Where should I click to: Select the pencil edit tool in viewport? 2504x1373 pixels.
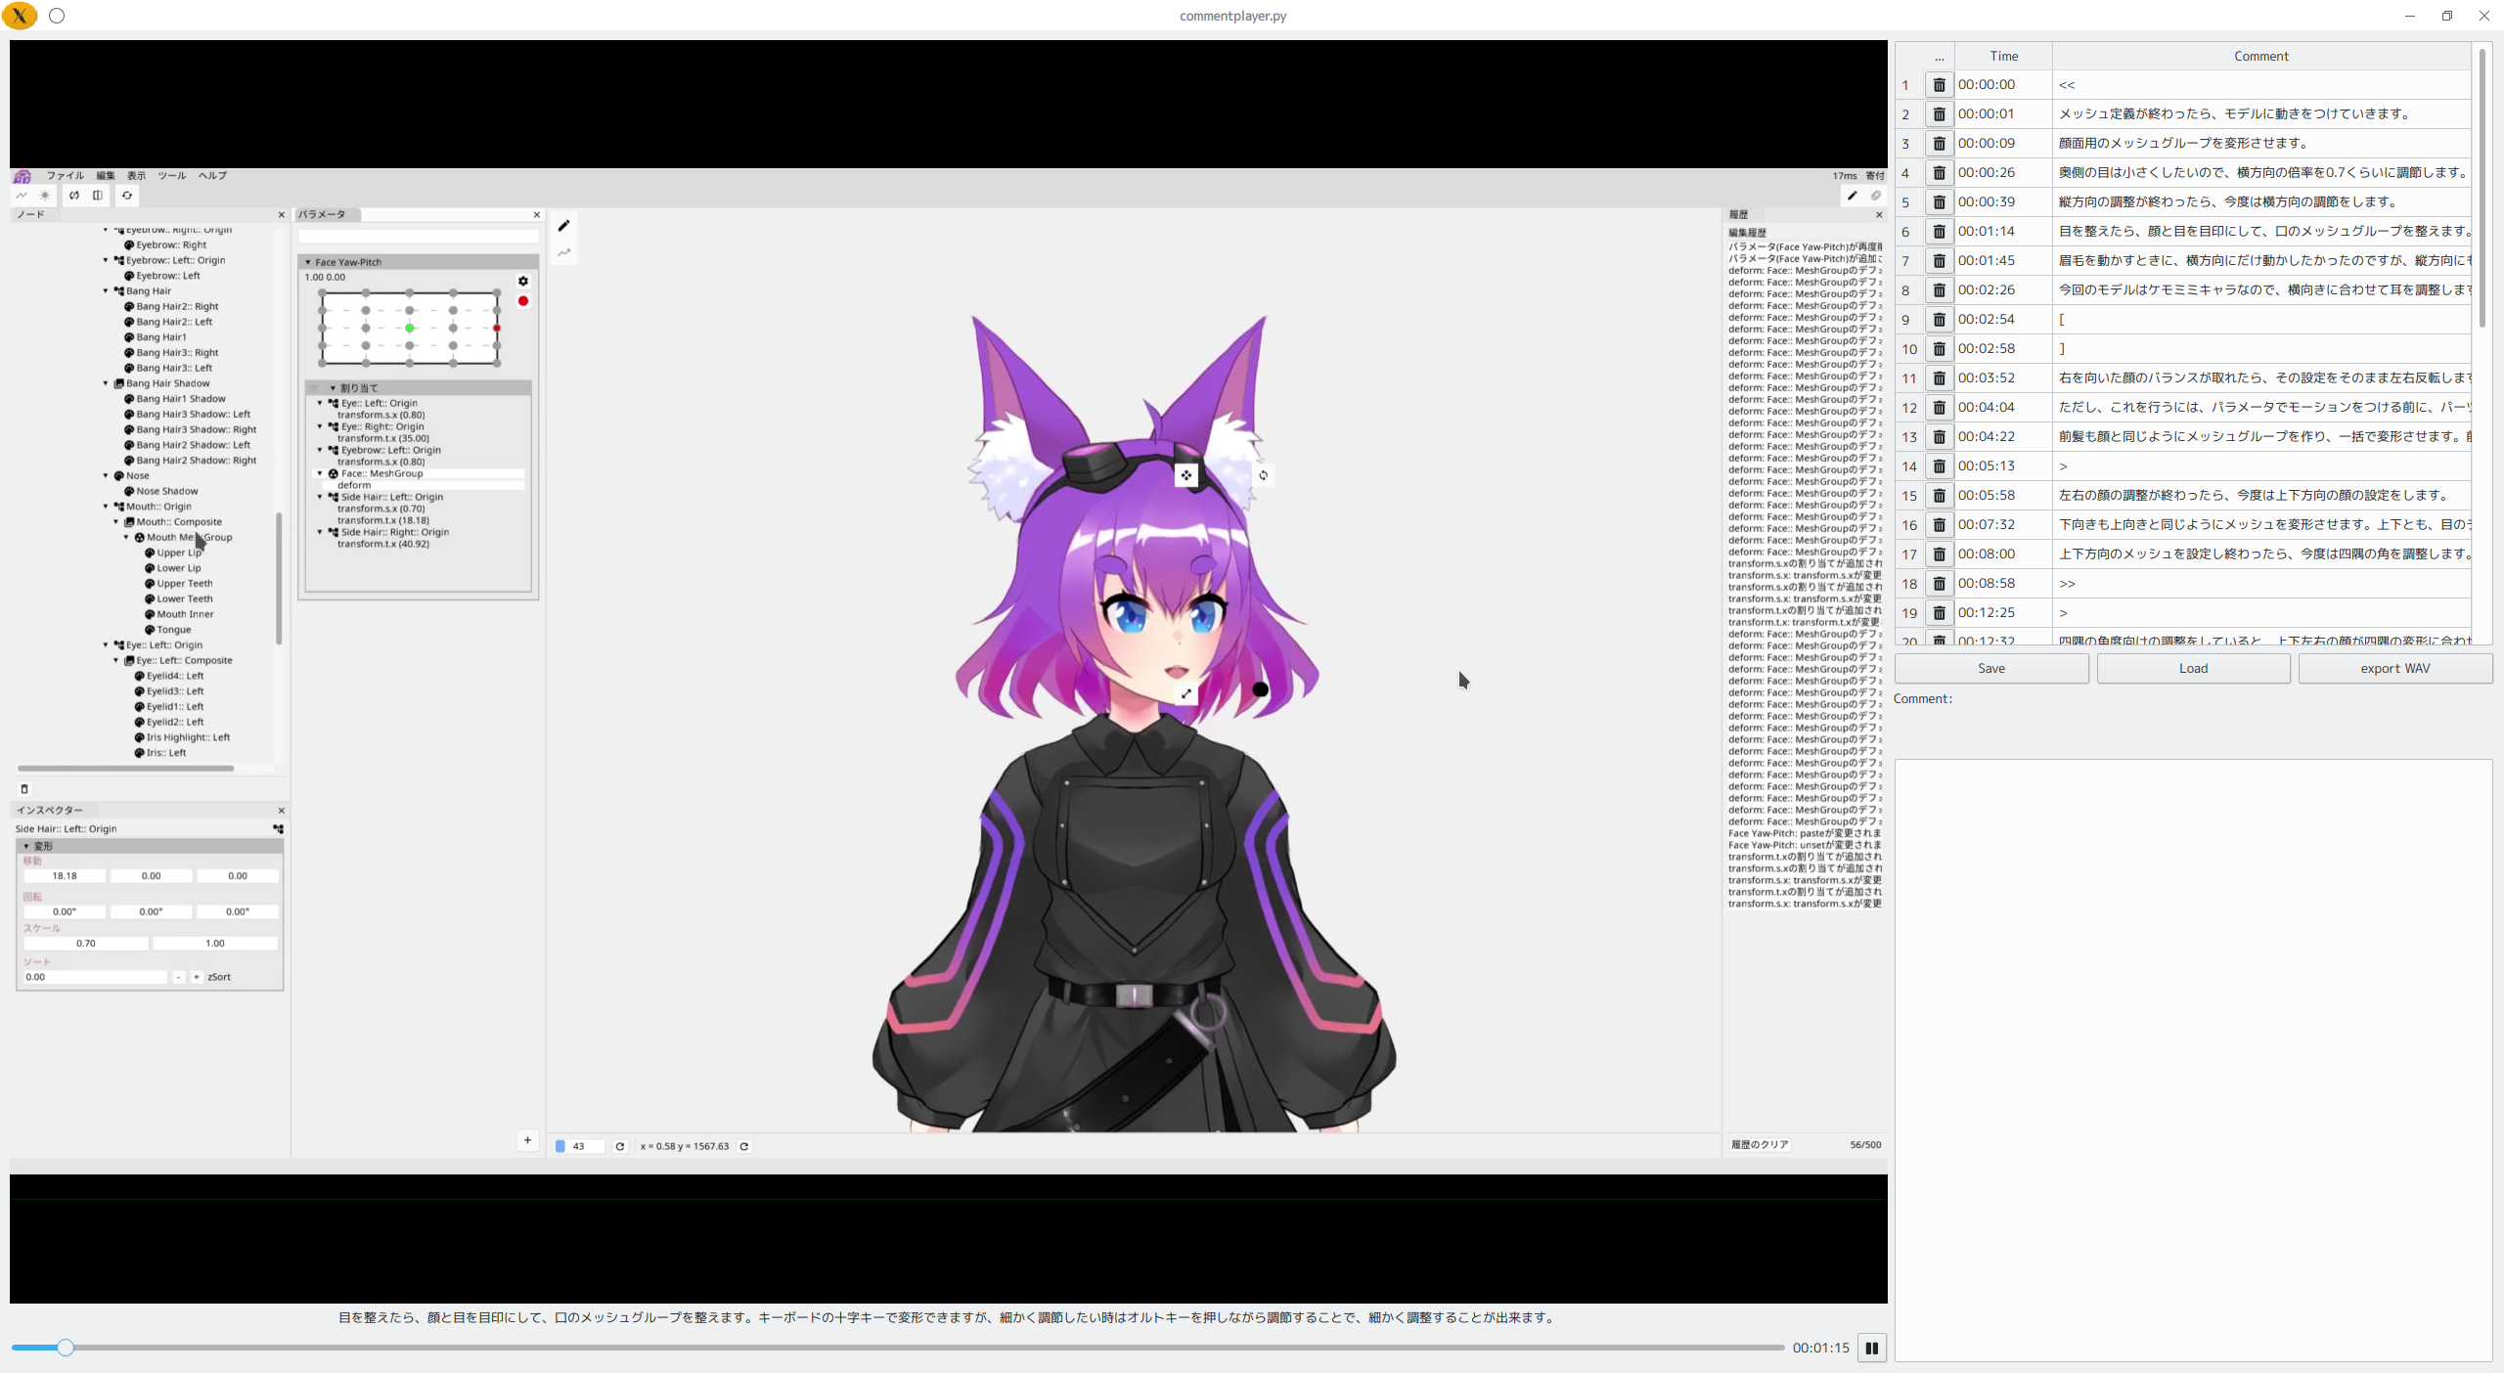[563, 226]
